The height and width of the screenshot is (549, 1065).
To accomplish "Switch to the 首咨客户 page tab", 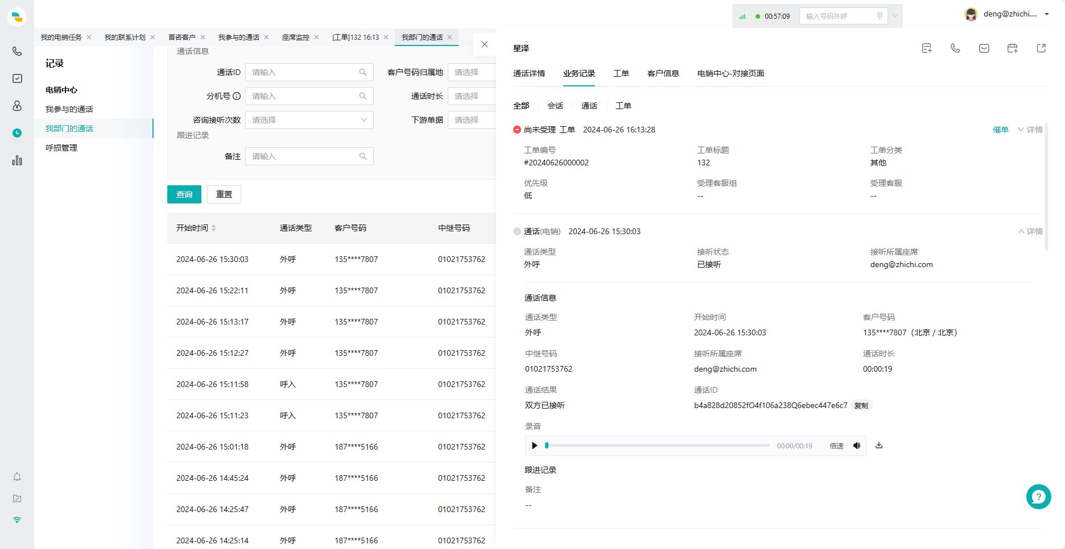I will click(182, 37).
